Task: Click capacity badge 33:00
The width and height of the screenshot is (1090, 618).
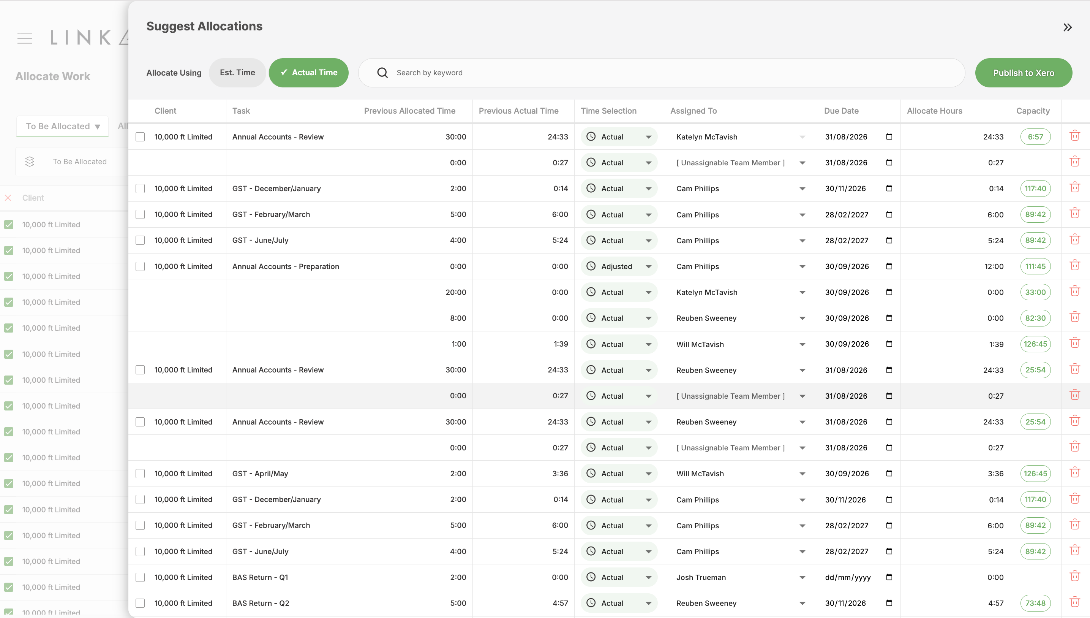Action: (x=1035, y=292)
